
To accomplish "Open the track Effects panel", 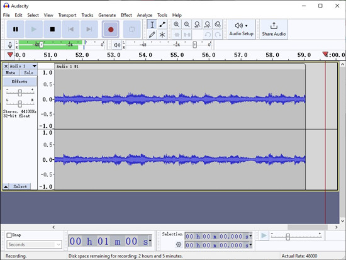I will (x=20, y=81).
